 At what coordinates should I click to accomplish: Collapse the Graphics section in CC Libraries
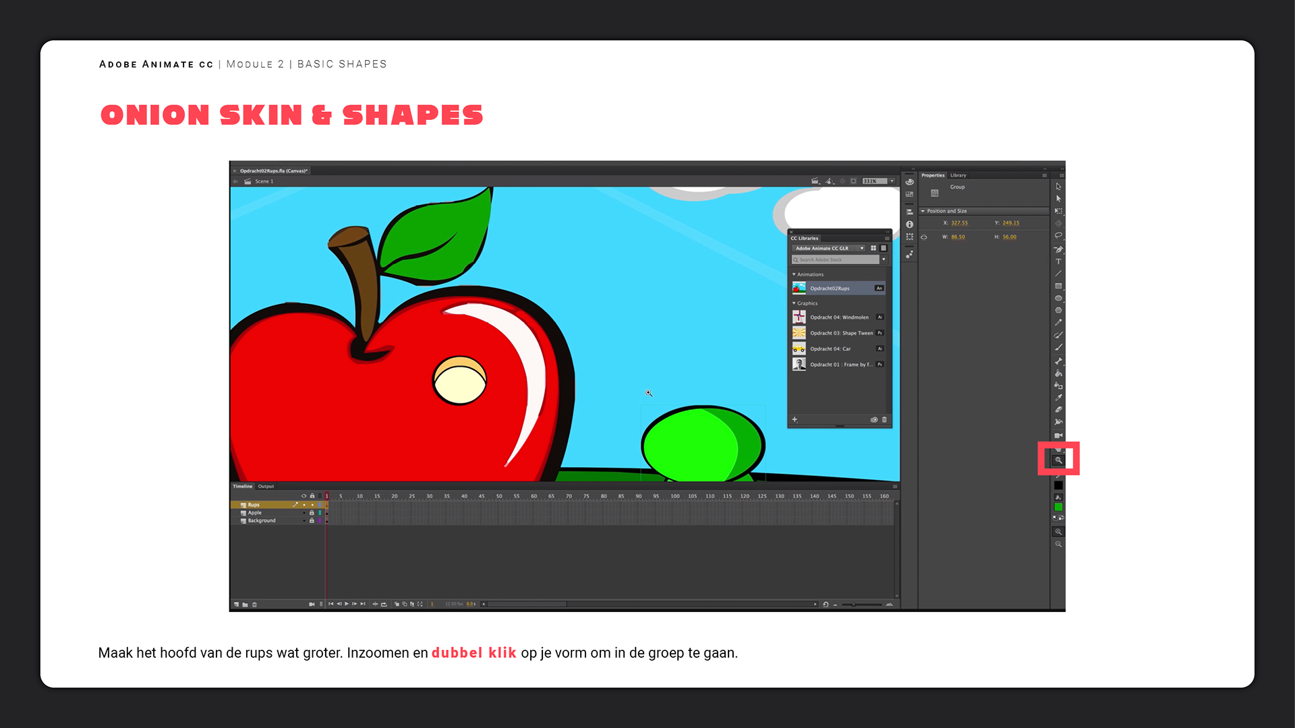pos(794,303)
